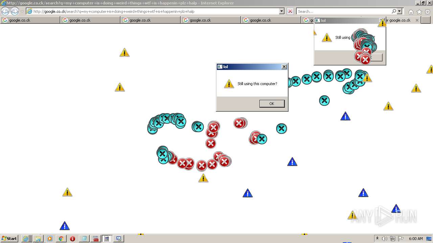Close the active google.co.ck tab
The height and width of the screenshot is (243, 433).
tap(417, 20)
